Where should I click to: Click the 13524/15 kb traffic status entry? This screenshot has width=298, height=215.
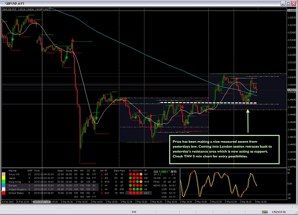278,212
